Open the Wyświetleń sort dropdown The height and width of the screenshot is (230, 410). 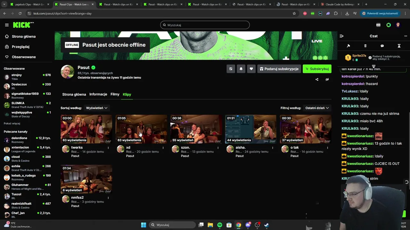96,108
